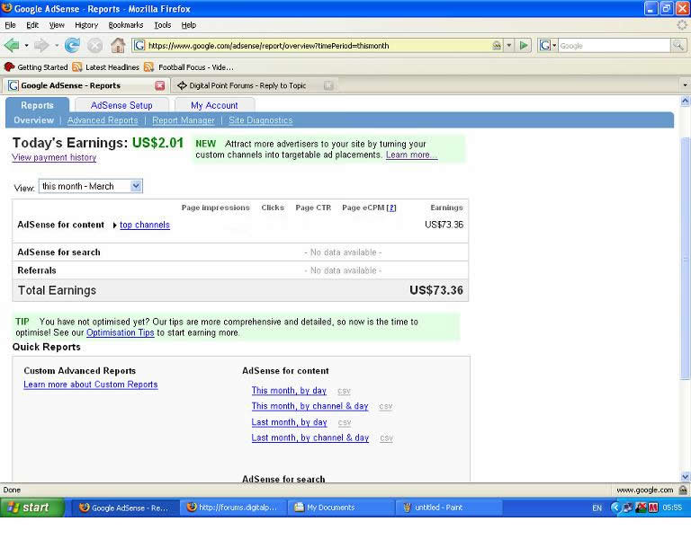Image resolution: width=691 pixels, height=539 pixels.
Task: Click the page scrollbar down arrow
Action: [x=686, y=476]
